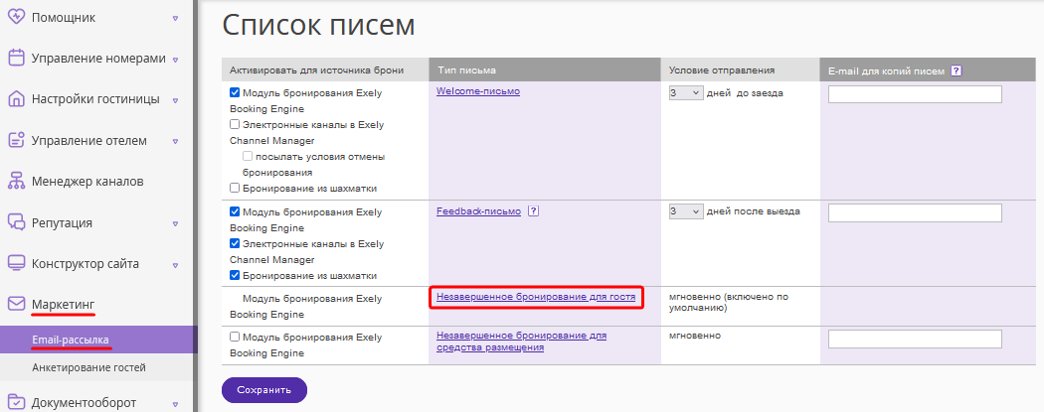
Task: Expand Помощник menu arrow
Action: (175, 18)
